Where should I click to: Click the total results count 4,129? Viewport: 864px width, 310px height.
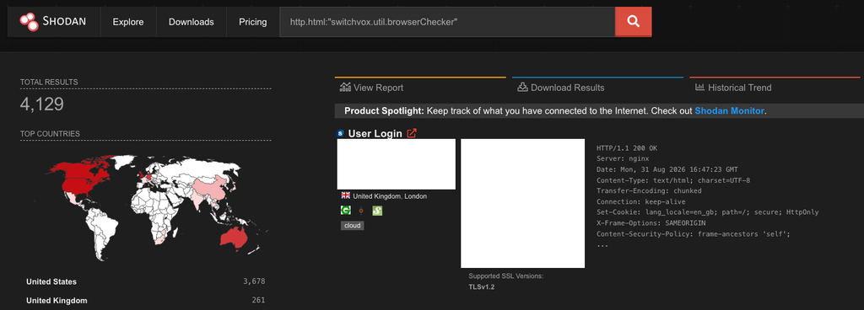(x=42, y=104)
